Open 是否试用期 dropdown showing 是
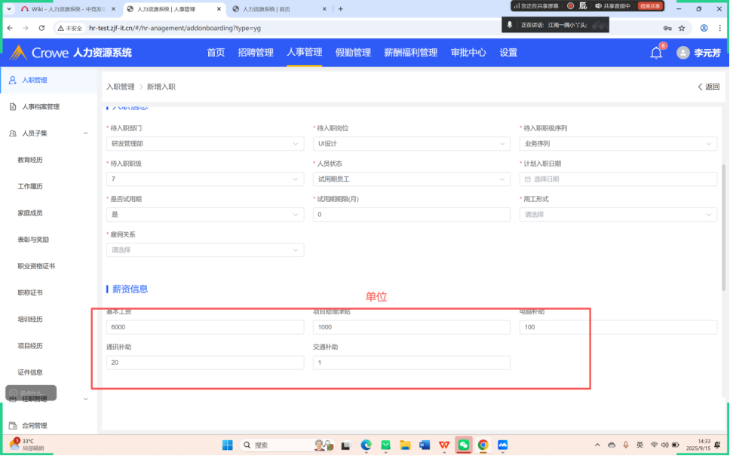730x456 pixels. (205, 215)
